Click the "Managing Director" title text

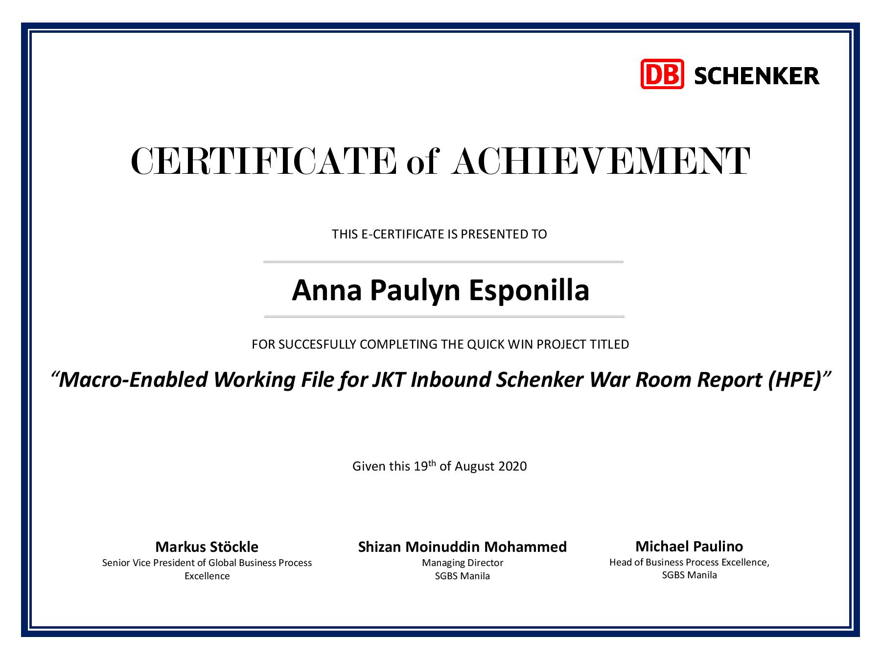[463, 563]
